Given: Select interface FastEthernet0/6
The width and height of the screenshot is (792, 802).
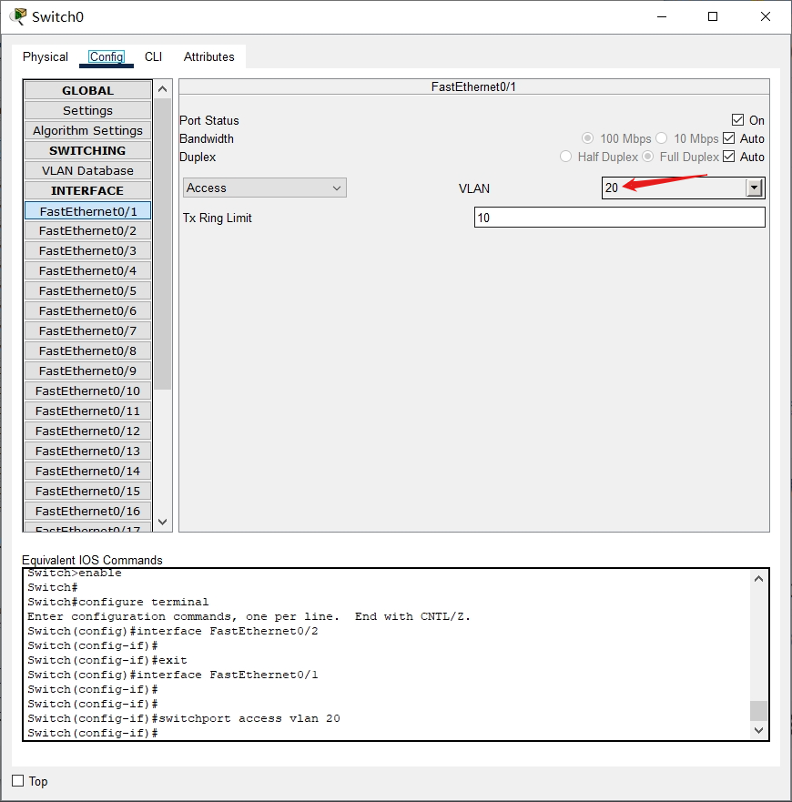Looking at the screenshot, I should pos(87,310).
